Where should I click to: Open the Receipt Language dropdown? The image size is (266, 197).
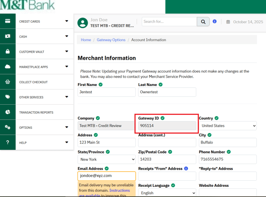pyautogui.click(x=167, y=193)
